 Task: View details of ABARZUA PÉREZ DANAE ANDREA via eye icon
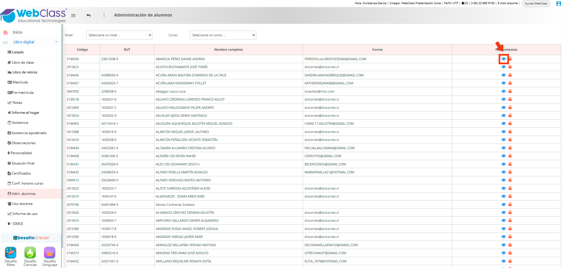[504, 59]
